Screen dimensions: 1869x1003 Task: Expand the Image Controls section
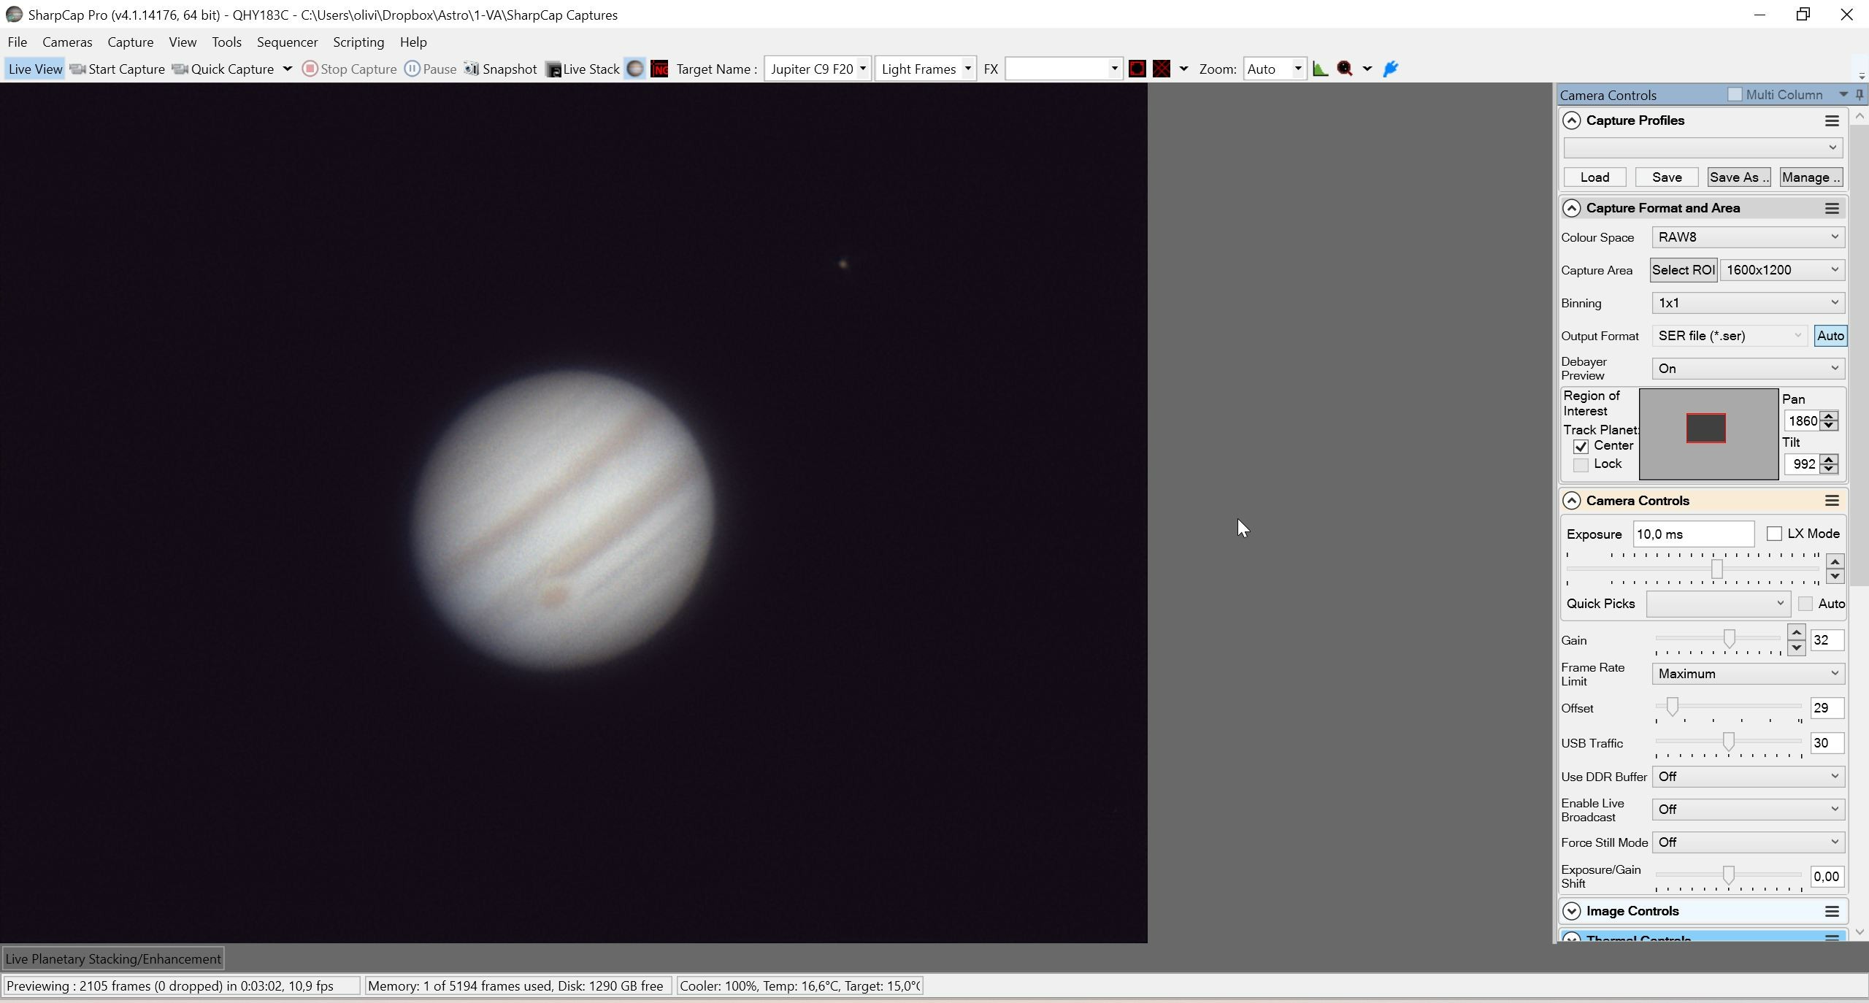1572,911
